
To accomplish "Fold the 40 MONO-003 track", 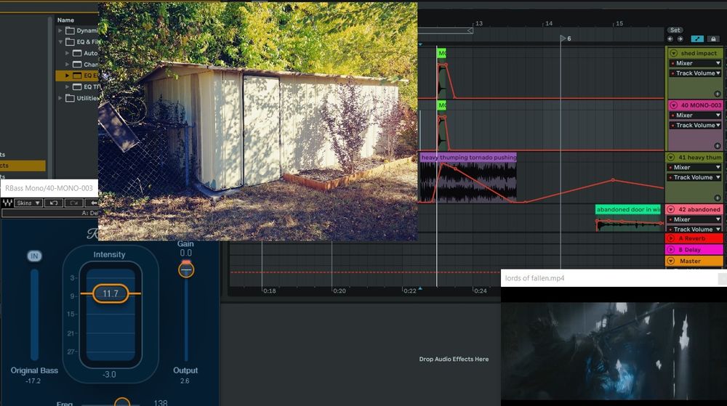I will pyautogui.click(x=674, y=105).
